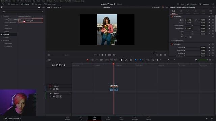The width and height of the screenshot is (216, 121).
Task: Click the Flip horizontal icon
Action: 186,37
